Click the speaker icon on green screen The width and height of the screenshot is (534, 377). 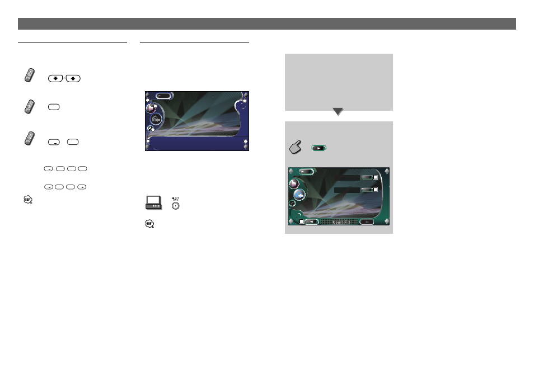[294, 184]
